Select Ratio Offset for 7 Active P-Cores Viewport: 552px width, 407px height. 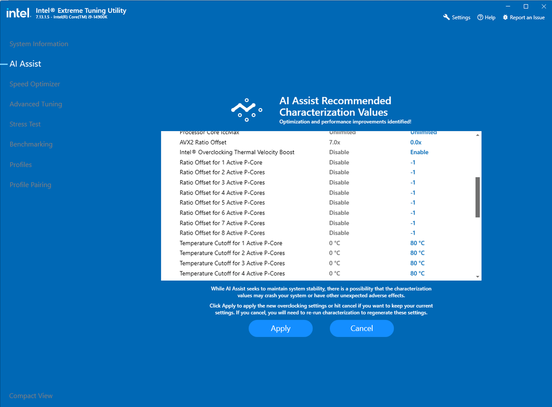pos(317,223)
